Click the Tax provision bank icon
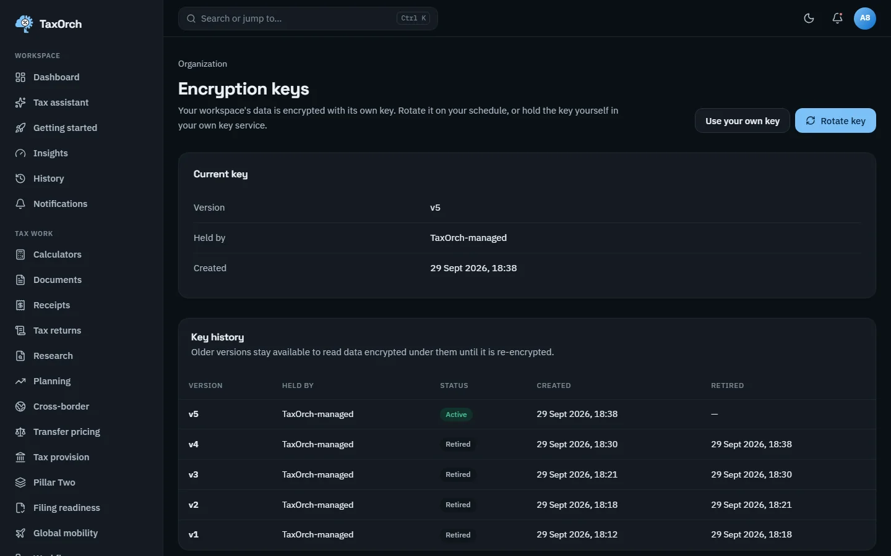This screenshot has width=891, height=556. tap(20, 457)
